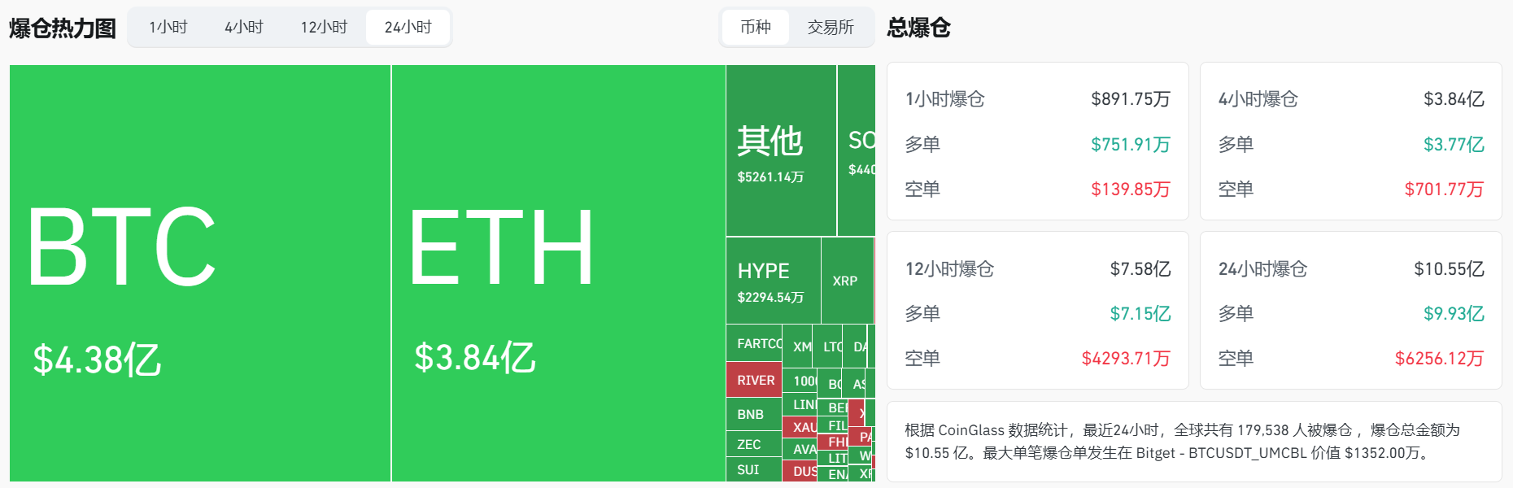Click the red RIVER tile
This screenshot has width=1513, height=488.
coord(754,381)
